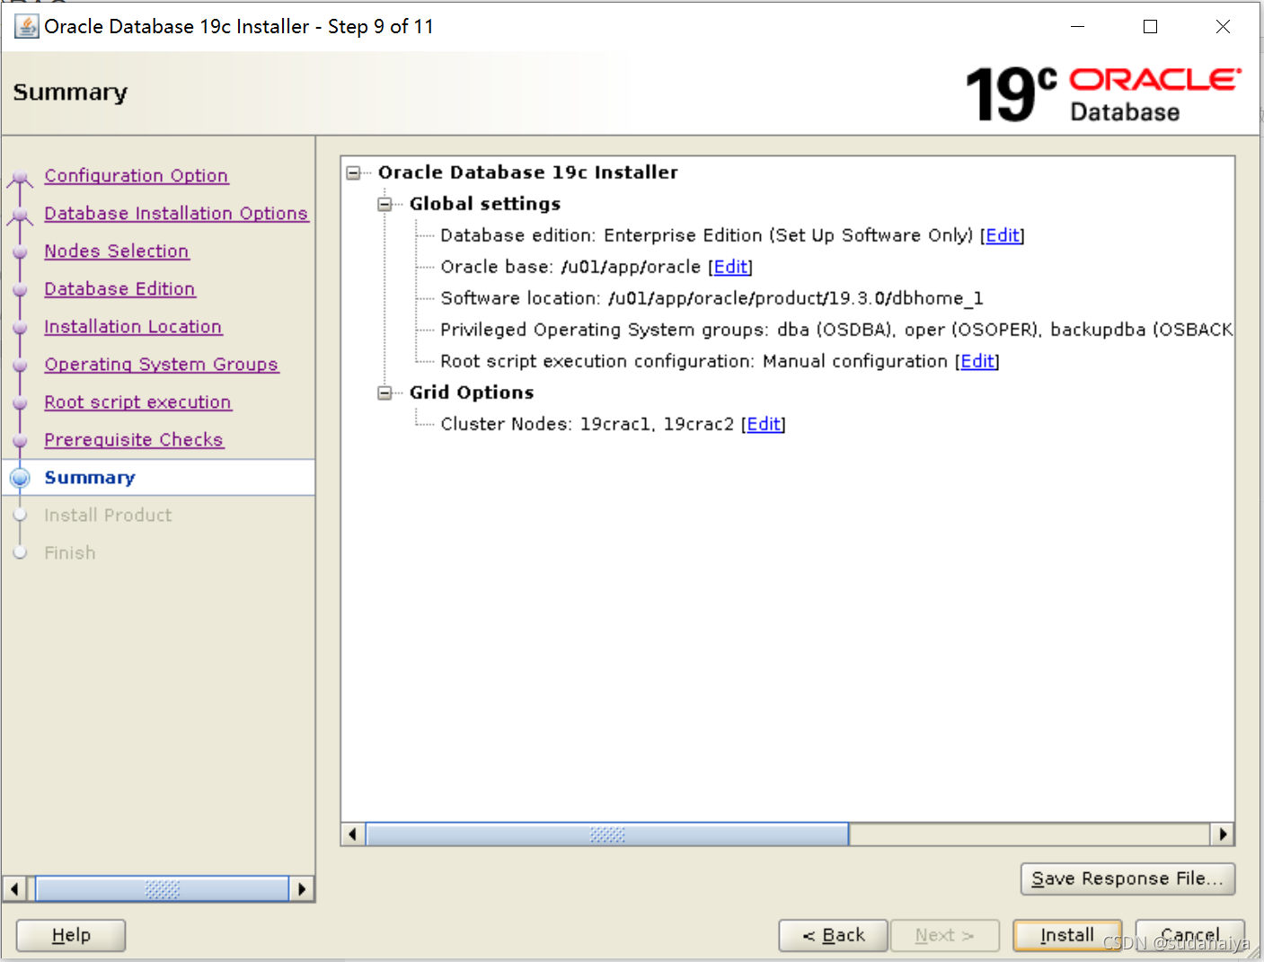
Task: Click the Java installer icon in title bar
Action: (27, 26)
